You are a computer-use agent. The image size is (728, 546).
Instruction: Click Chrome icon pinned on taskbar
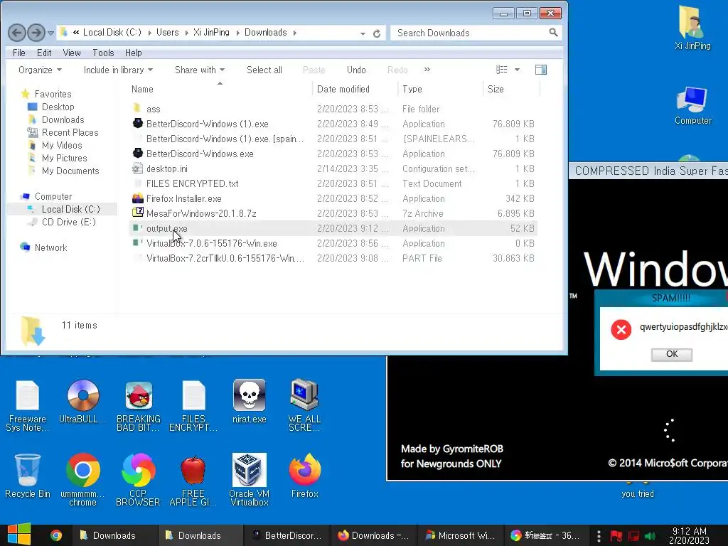[x=56, y=535]
